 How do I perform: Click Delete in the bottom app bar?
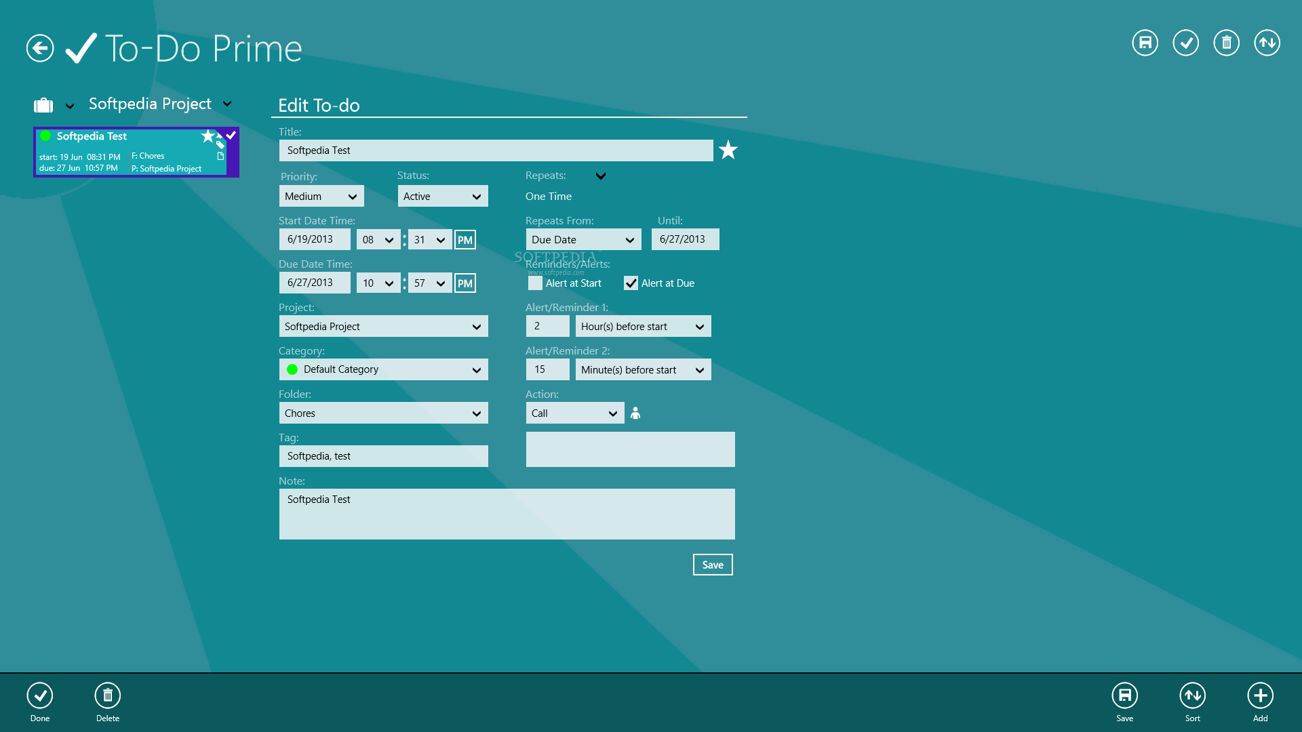click(x=108, y=702)
